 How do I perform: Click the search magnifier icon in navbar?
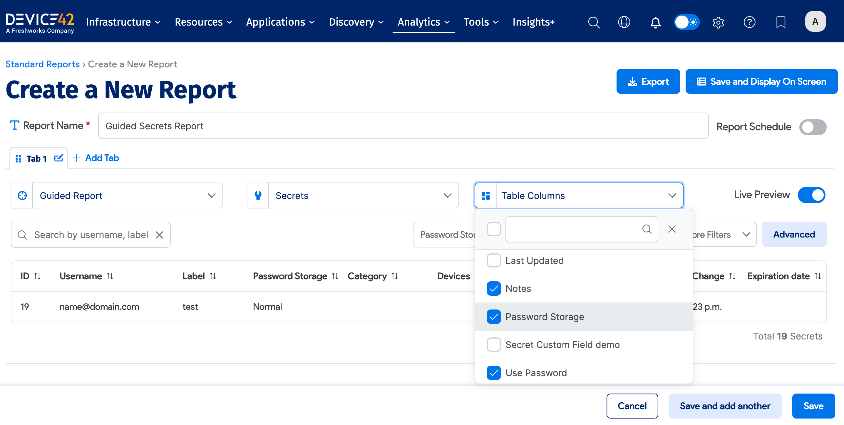click(x=594, y=22)
